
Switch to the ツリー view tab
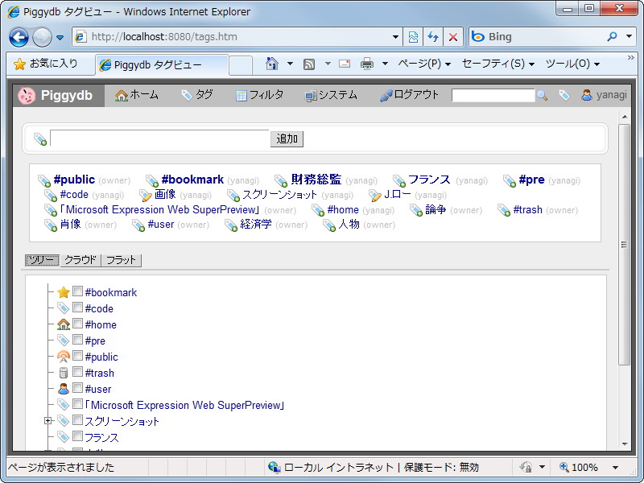(42, 260)
